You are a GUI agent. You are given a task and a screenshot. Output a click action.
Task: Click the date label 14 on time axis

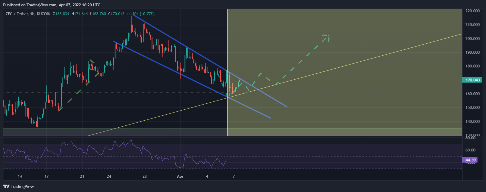point(20,176)
